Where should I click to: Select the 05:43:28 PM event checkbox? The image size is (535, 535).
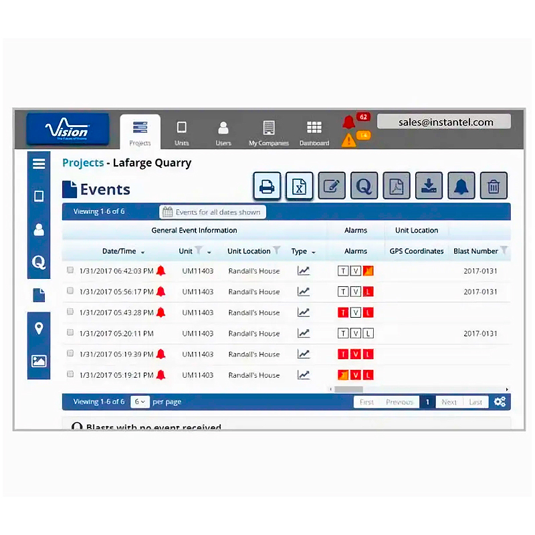tap(70, 312)
